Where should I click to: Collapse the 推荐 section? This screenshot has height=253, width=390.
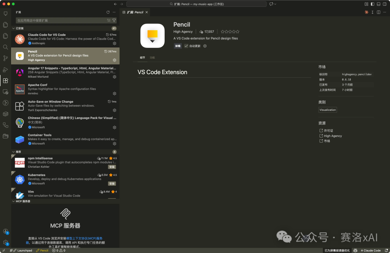14,152
